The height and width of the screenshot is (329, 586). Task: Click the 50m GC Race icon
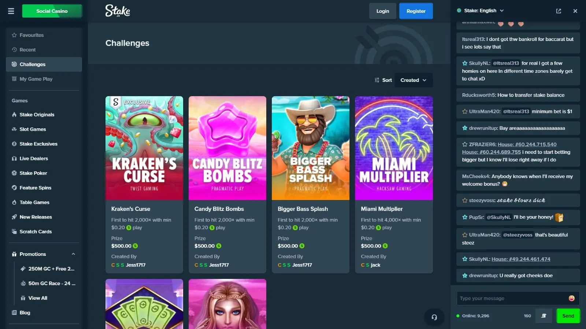(x=23, y=283)
